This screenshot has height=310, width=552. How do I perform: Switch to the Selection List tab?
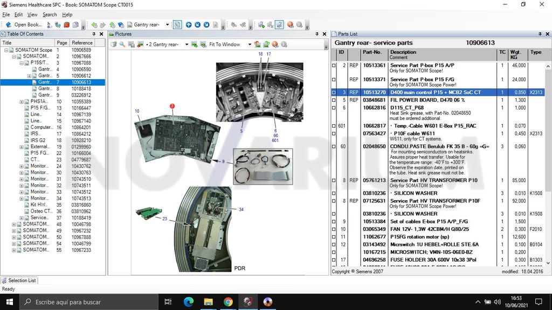[x=19, y=280]
